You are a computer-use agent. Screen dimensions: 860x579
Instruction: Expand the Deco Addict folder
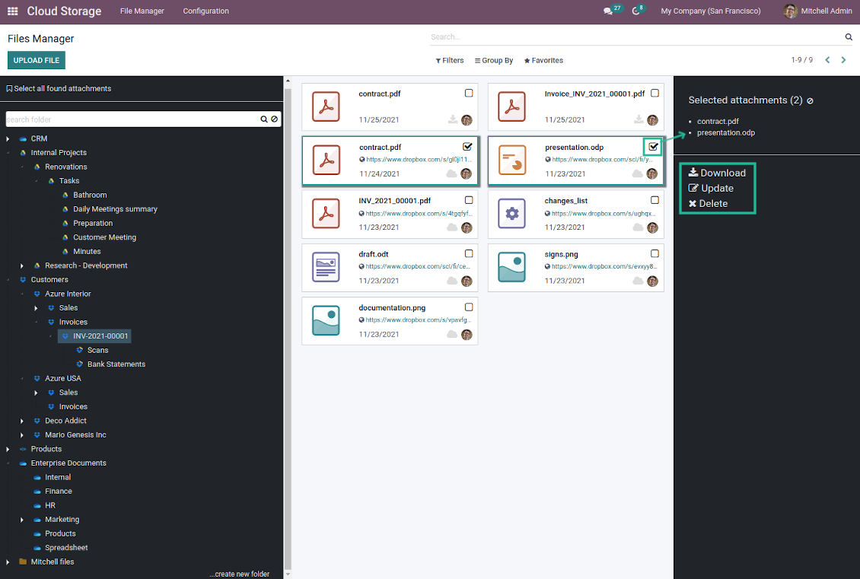[x=22, y=421]
